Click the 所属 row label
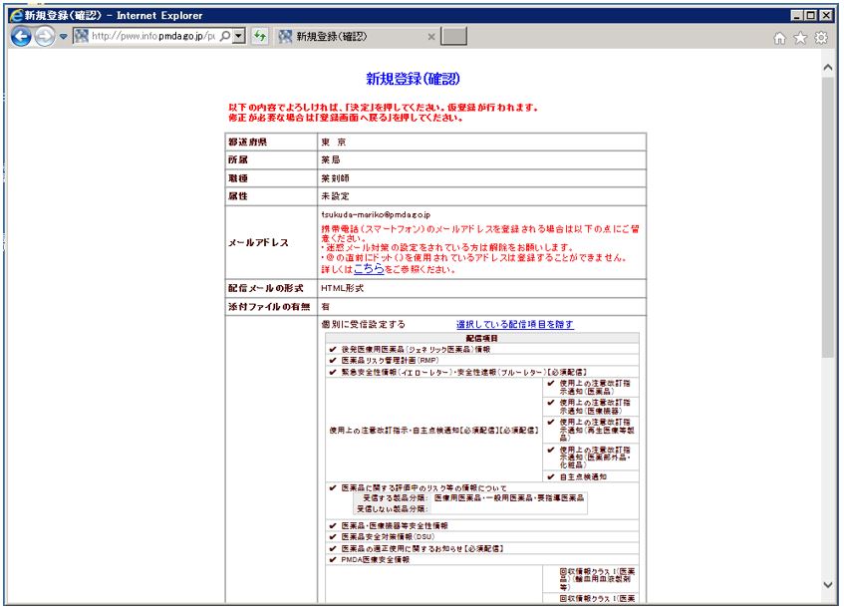The image size is (844, 611). (238, 159)
